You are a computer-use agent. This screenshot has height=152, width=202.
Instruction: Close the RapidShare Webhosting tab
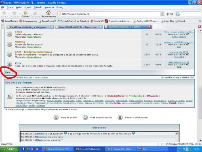52,27
